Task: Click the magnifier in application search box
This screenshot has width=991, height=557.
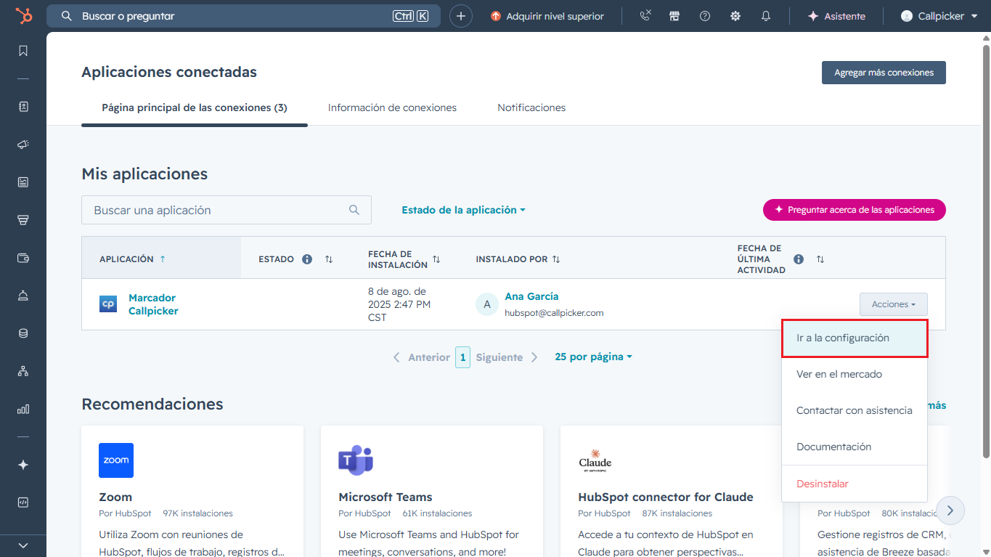Action: pos(354,210)
